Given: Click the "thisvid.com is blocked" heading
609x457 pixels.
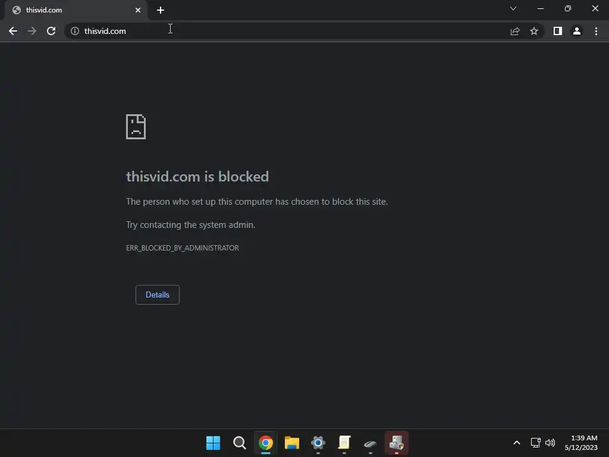Looking at the screenshot, I should pyautogui.click(x=197, y=176).
